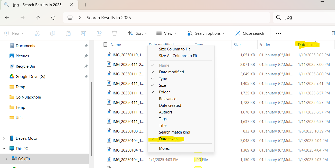The image size is (335, 168).
Task: Click the Copy icon
Action: 52,33
